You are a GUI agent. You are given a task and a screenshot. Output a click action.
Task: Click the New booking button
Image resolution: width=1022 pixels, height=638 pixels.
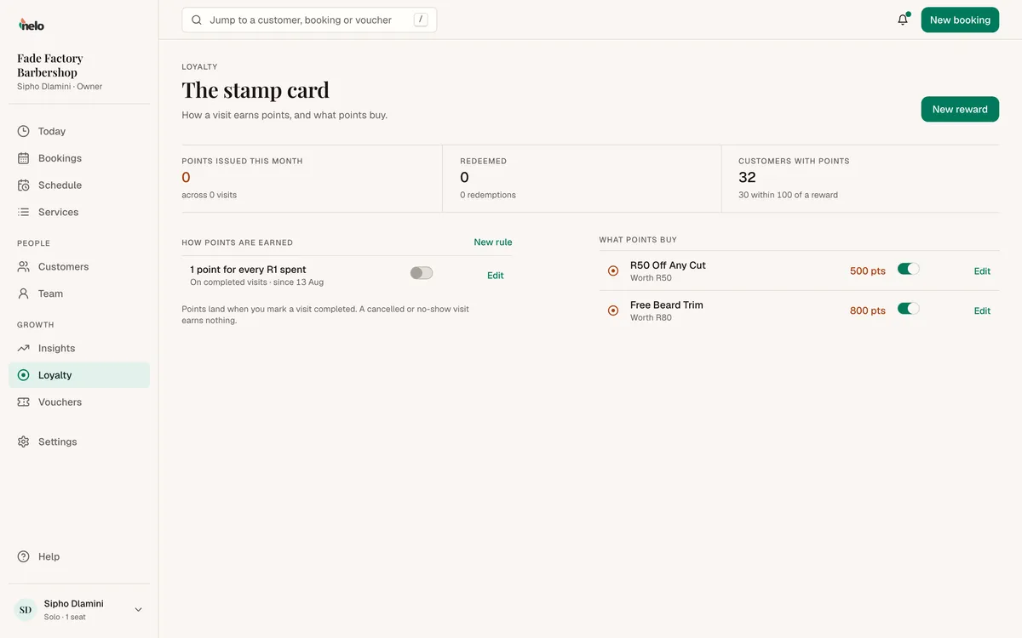tap(960, 20)
